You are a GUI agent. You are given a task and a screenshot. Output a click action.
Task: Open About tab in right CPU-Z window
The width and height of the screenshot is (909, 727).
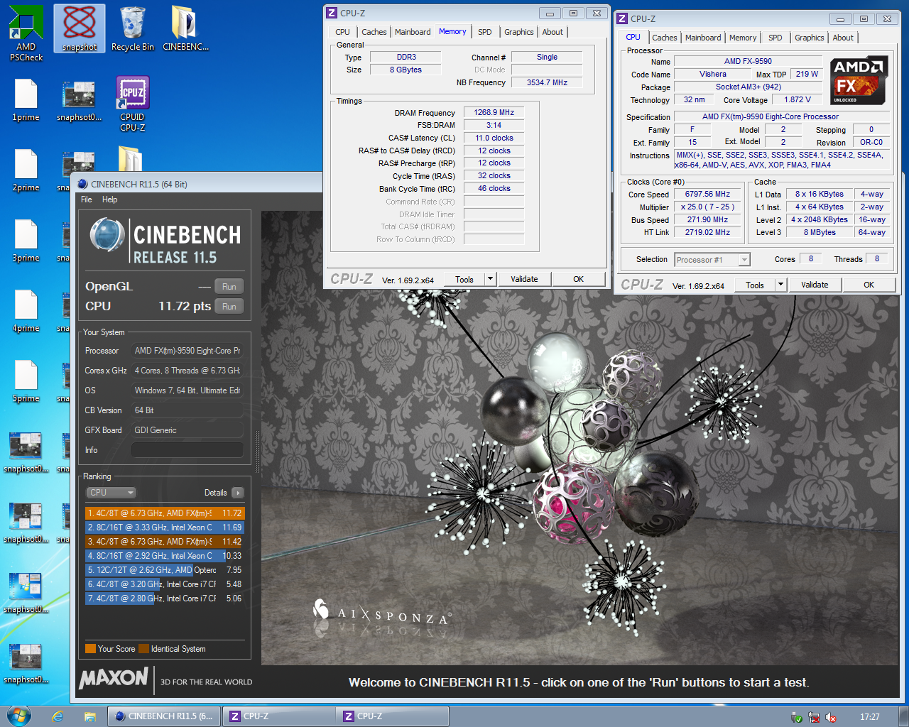click(843, 38)
